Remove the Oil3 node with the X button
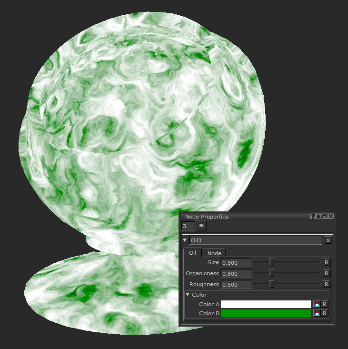 coord(328,240)
